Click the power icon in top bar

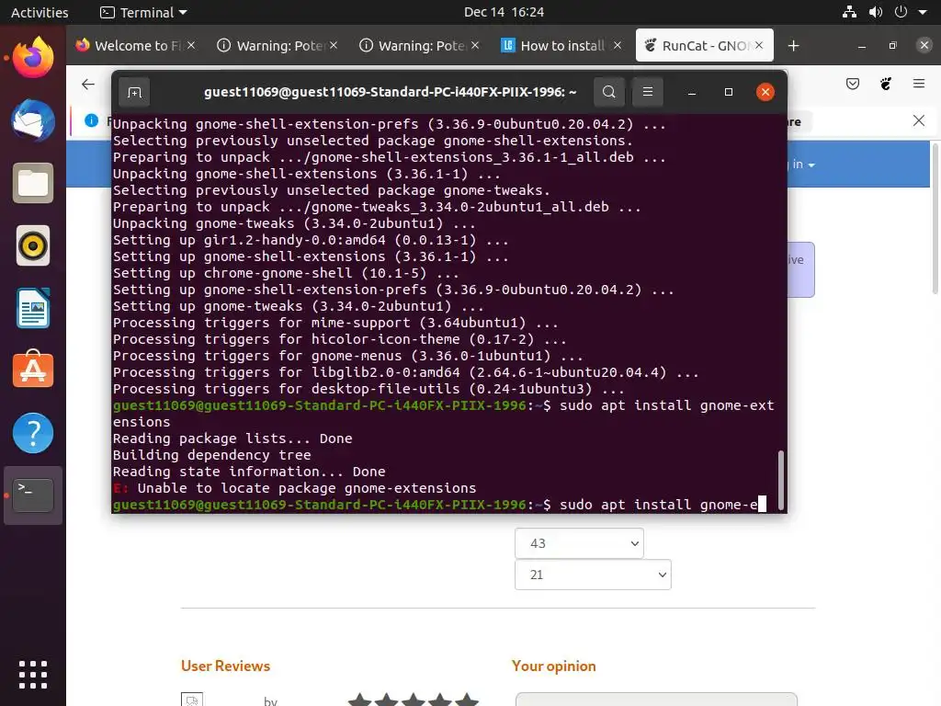point(901,12)
